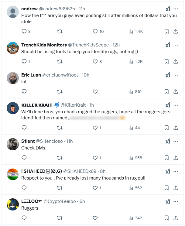Share S1lent's Check DMs tweet
The image size is (185, 226).
point(176,158)
